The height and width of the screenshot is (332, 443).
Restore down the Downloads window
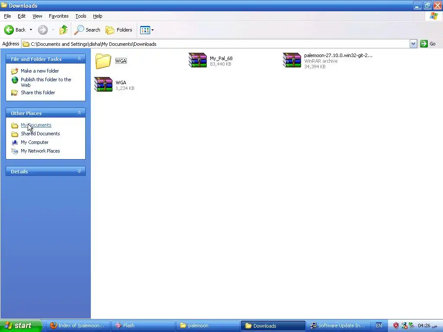[427, 6]
